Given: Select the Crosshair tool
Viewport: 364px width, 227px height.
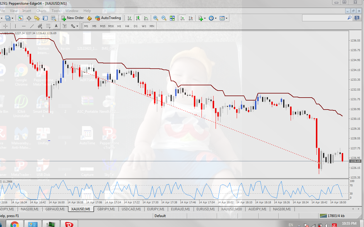Looking at the screenshot, I should 5,26.
